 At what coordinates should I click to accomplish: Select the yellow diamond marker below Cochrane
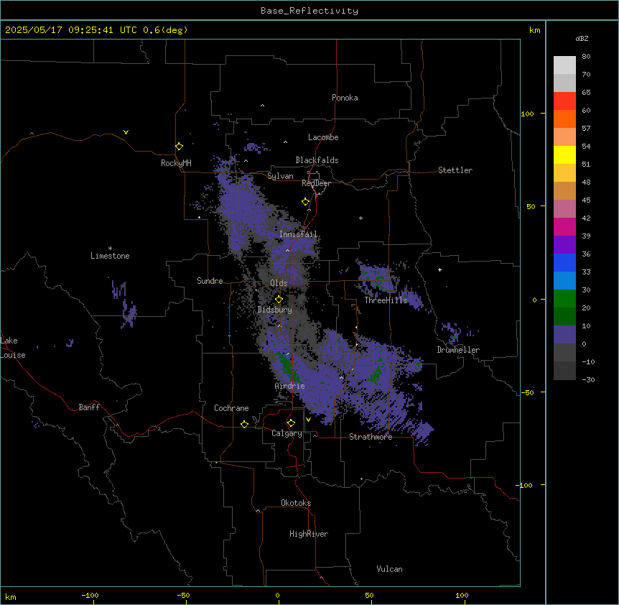(x=244, y=424)
